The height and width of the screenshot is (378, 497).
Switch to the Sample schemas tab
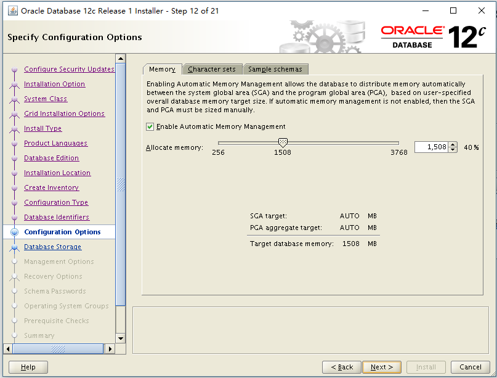[275, 69]
